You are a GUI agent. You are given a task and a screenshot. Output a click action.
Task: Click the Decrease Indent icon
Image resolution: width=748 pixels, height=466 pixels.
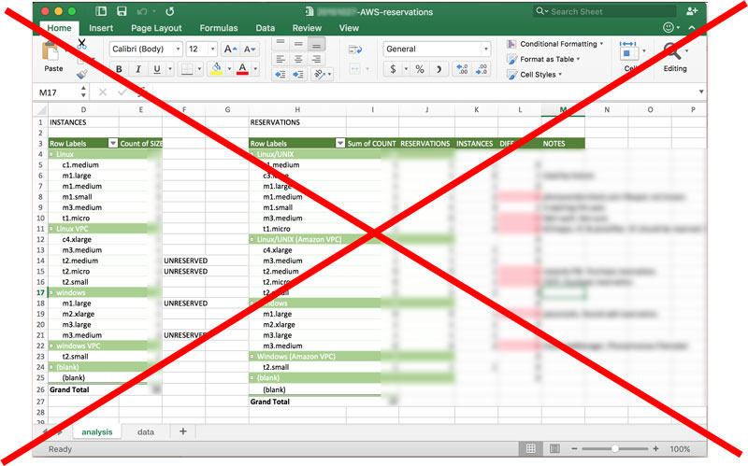(280, 75)
